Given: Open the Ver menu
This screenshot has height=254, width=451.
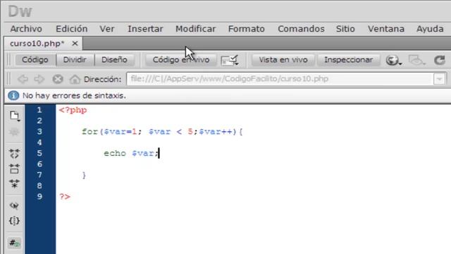Looking at the screenshot, I should (x=107, y=29).
